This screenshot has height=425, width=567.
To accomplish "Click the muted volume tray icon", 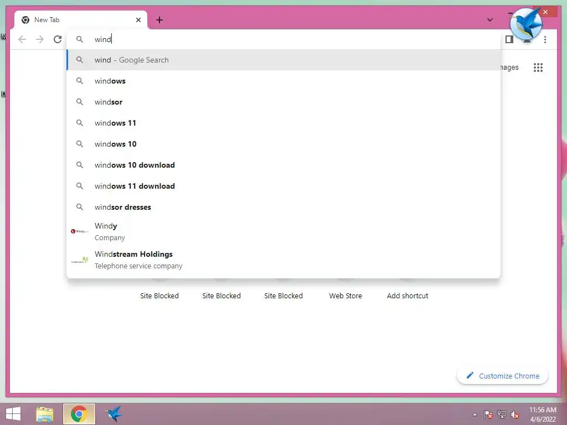I will (515, 414).
